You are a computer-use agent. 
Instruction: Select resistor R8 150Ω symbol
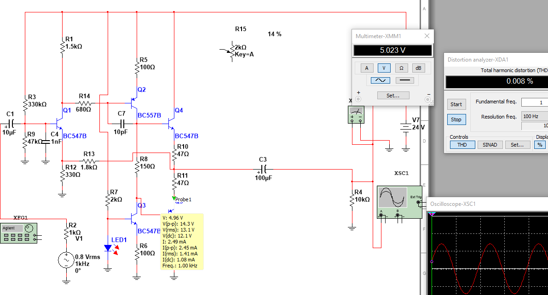pyautogui.click(x=137, y=166)
